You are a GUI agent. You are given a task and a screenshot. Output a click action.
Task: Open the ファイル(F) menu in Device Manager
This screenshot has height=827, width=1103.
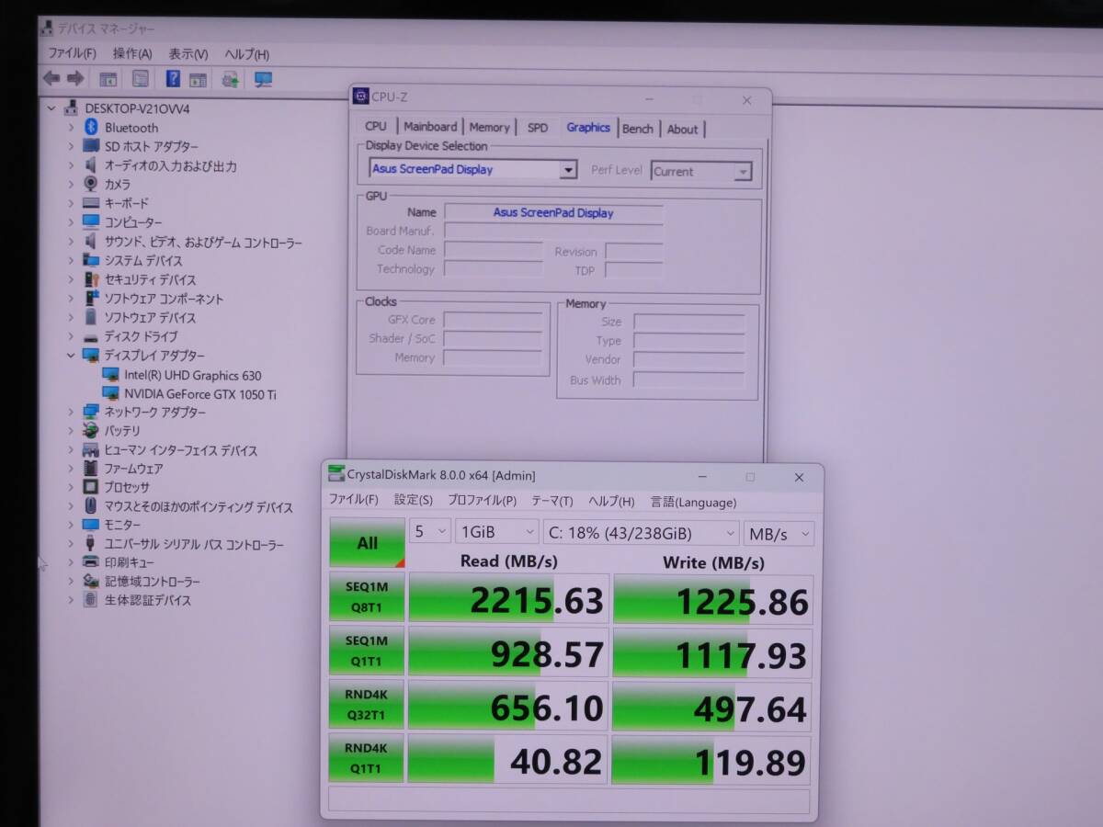(x=71, y=54)
